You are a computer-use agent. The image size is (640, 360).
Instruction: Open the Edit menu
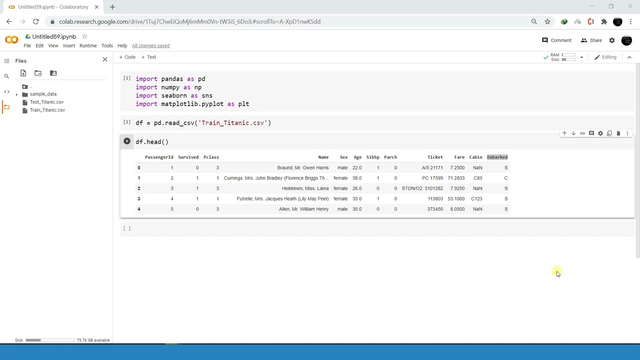(x=39, y=45)
